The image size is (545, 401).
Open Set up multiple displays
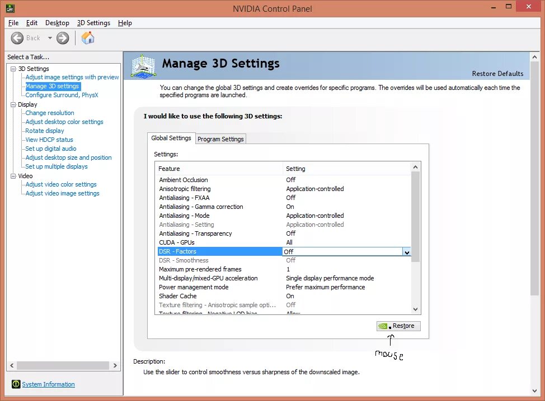tap(57, 166)
